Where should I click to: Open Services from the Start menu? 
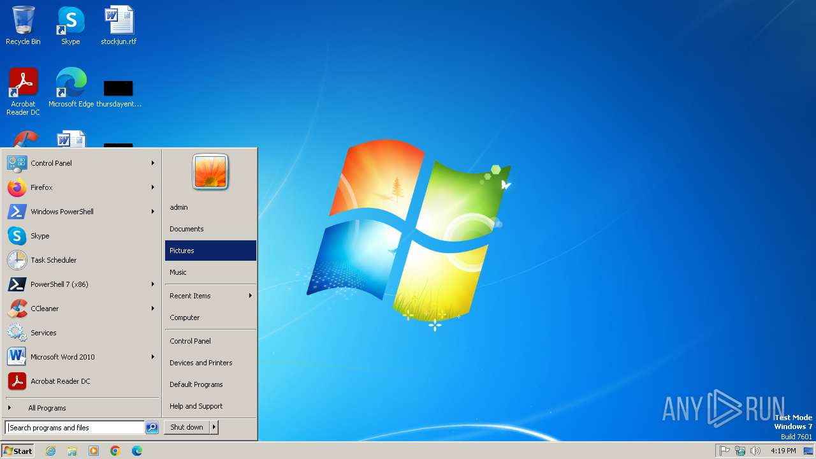click(82, 333)
